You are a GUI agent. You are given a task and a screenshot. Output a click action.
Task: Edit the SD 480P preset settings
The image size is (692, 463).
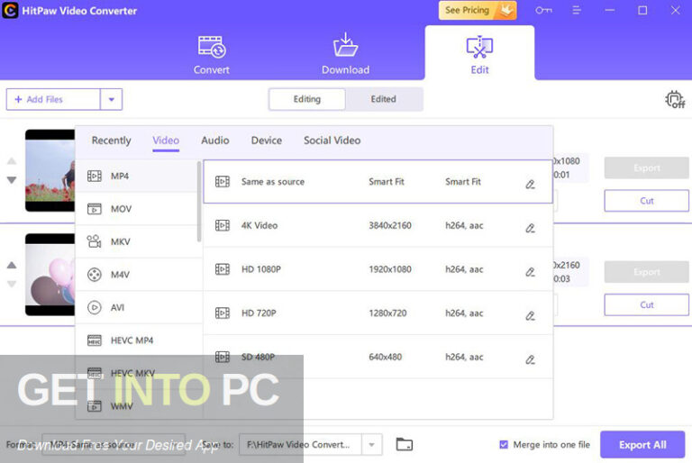tap(530, 359)
